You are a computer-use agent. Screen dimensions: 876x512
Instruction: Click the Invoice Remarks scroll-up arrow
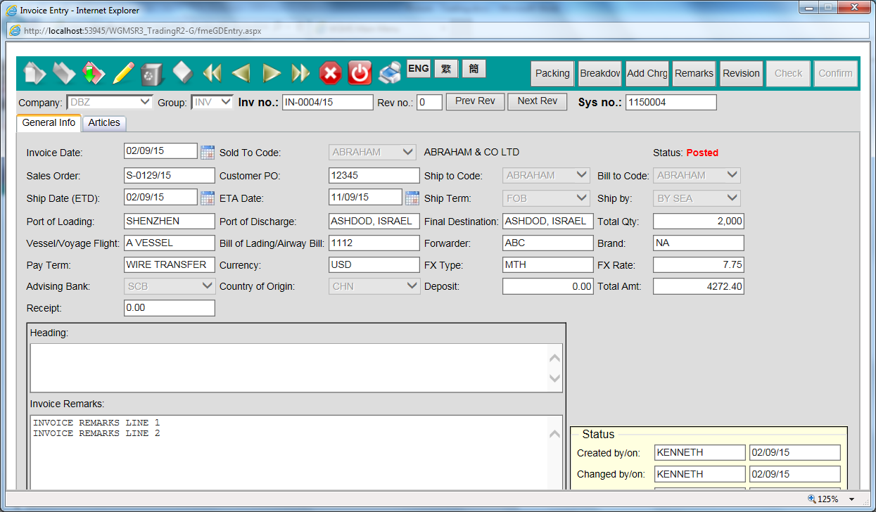pos(555,434)
